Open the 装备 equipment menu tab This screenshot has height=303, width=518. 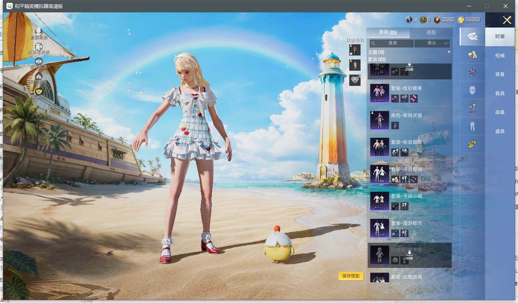click(x=500, y=74)
